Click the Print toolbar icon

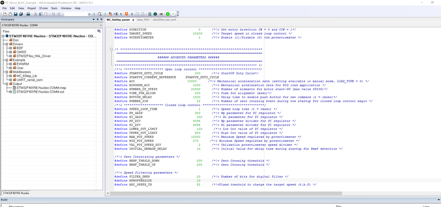point(28,14)
